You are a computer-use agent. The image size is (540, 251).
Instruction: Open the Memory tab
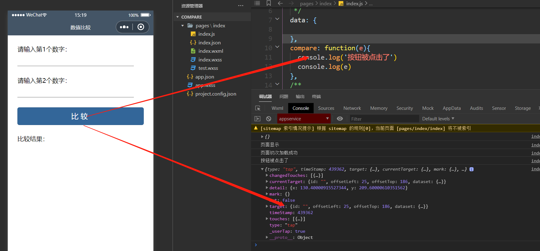[379, 108]
